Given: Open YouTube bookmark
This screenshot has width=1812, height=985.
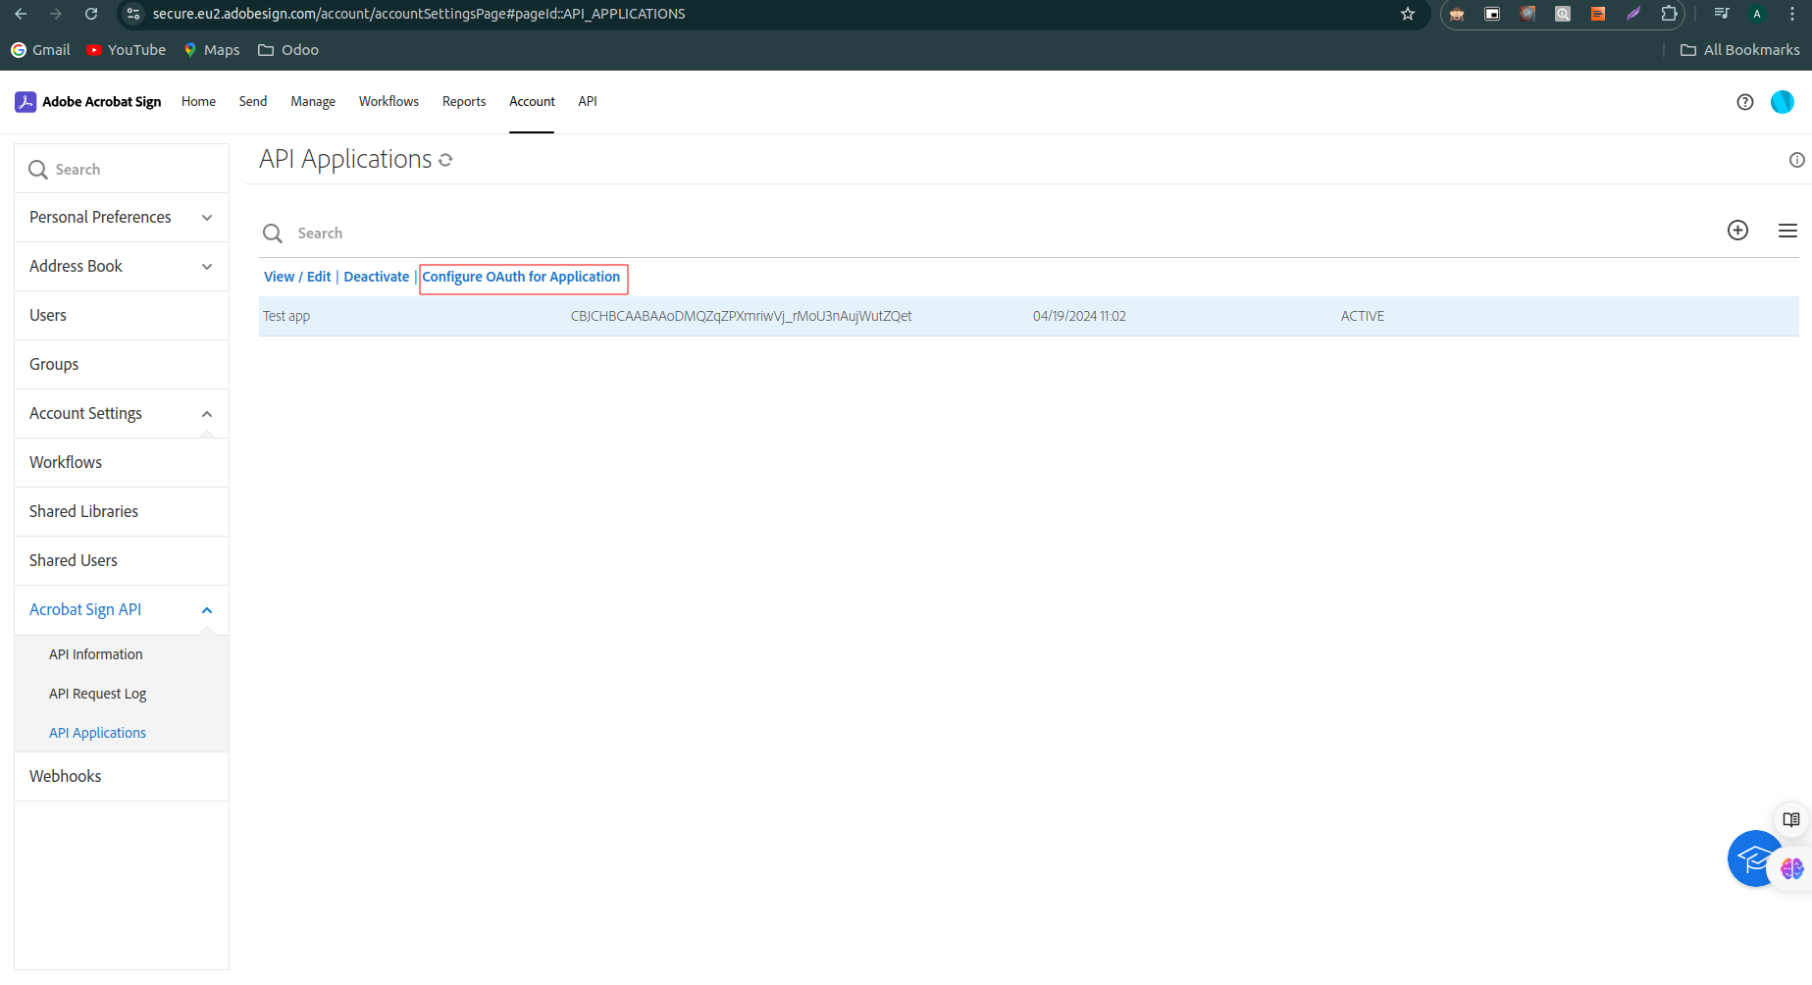Looking at the screenshot, I should click(127, 50).
